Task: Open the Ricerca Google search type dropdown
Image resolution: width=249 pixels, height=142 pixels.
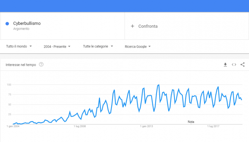Action: pyautogui.click(x=138, y=47)
